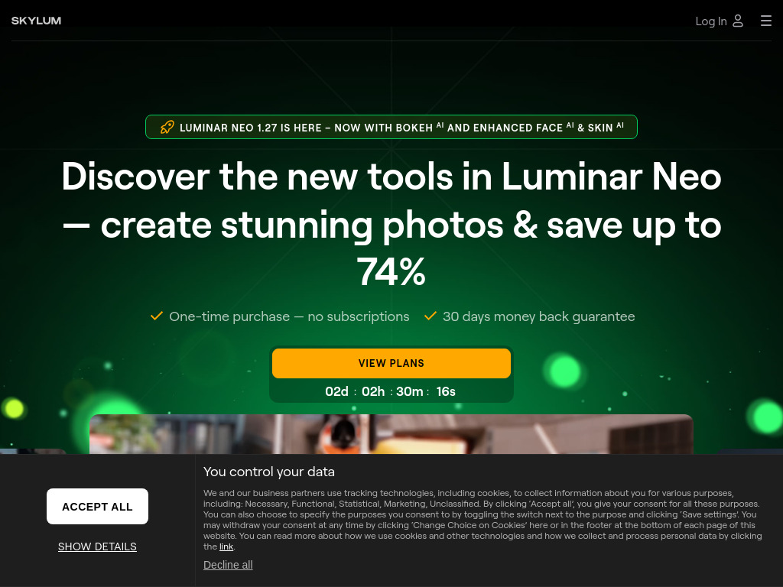Open the privacy policy 'link' in cookie text

pyautogui.click(x=226, y=546)
